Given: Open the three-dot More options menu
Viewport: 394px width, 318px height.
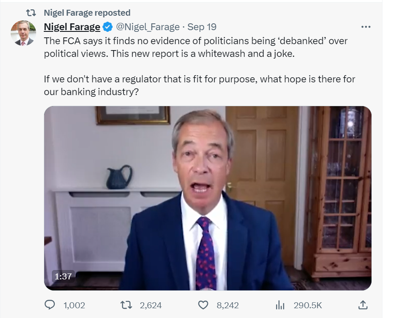Looking at the screenshot, I should [366, 27].
